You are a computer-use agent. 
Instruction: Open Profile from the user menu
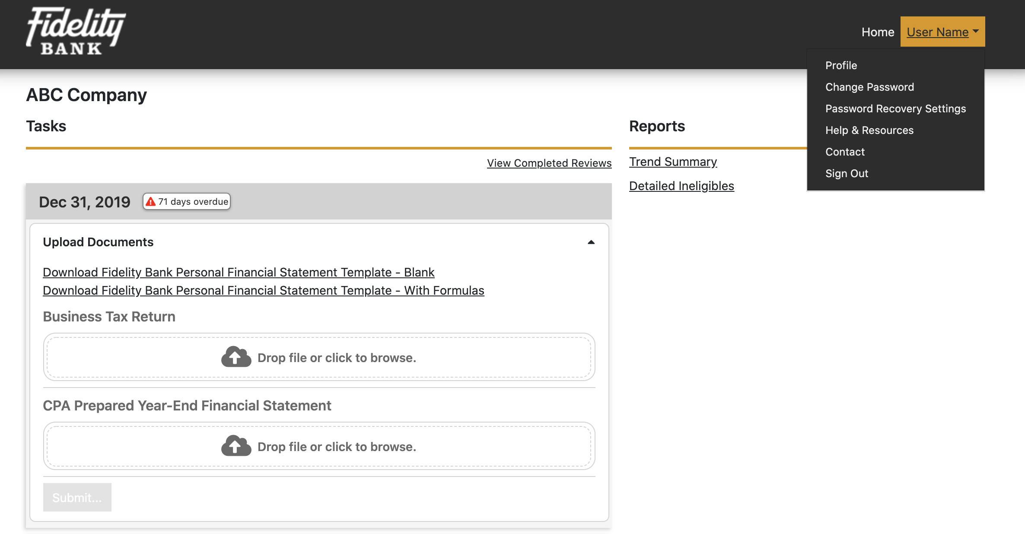click(x=841, y=65)
